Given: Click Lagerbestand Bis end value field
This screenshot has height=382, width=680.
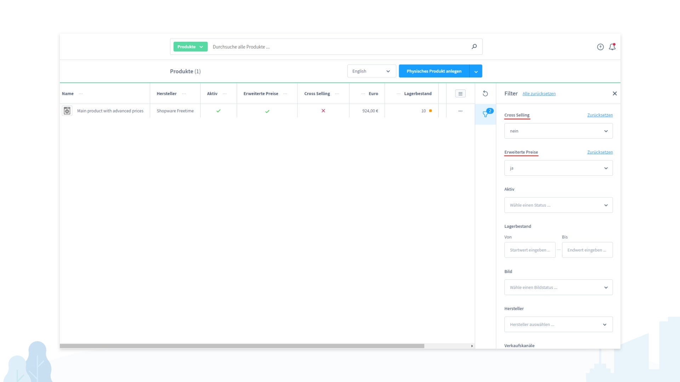Looking at the screenshot, I should [587, 250].
